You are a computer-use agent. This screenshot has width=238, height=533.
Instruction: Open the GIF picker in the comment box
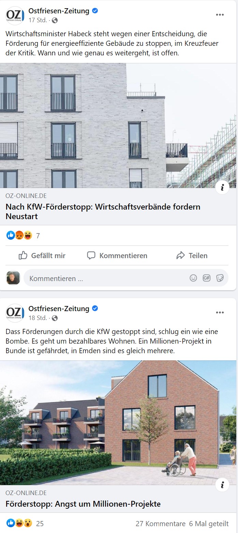tap(207, 278)
